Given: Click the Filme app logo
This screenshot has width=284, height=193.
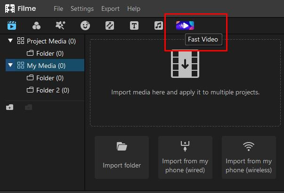Looking at the screenshot, I should coord(10,8).
